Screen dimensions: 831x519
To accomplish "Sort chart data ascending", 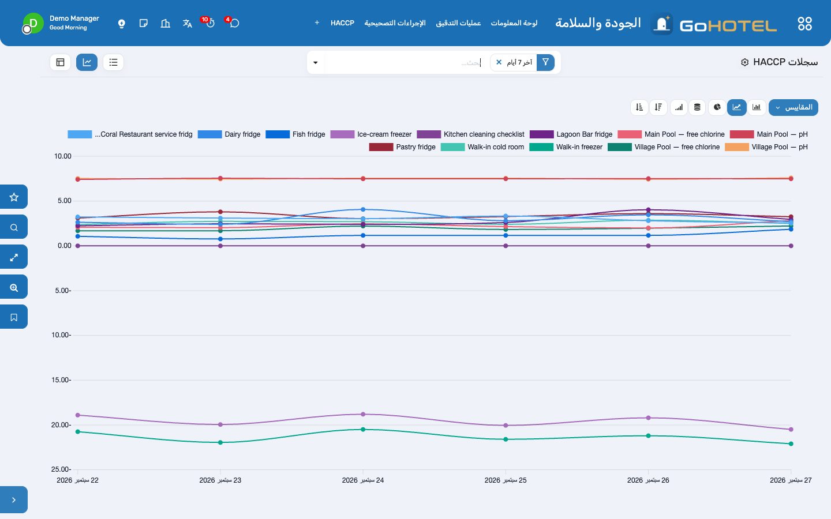I will (x=639, y=107).
